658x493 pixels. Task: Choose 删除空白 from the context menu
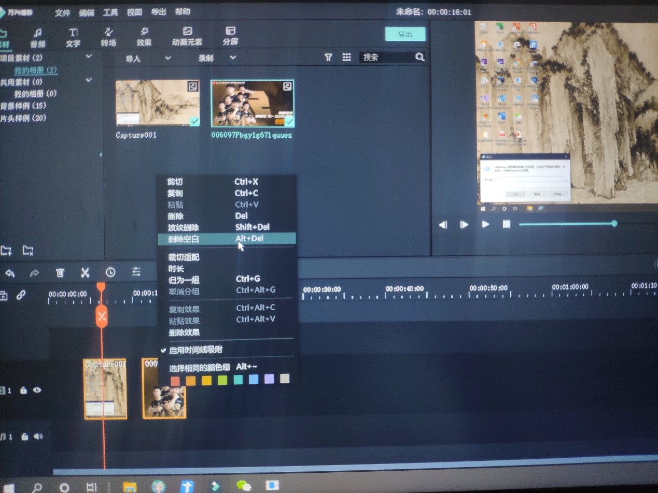click(184, 239)
